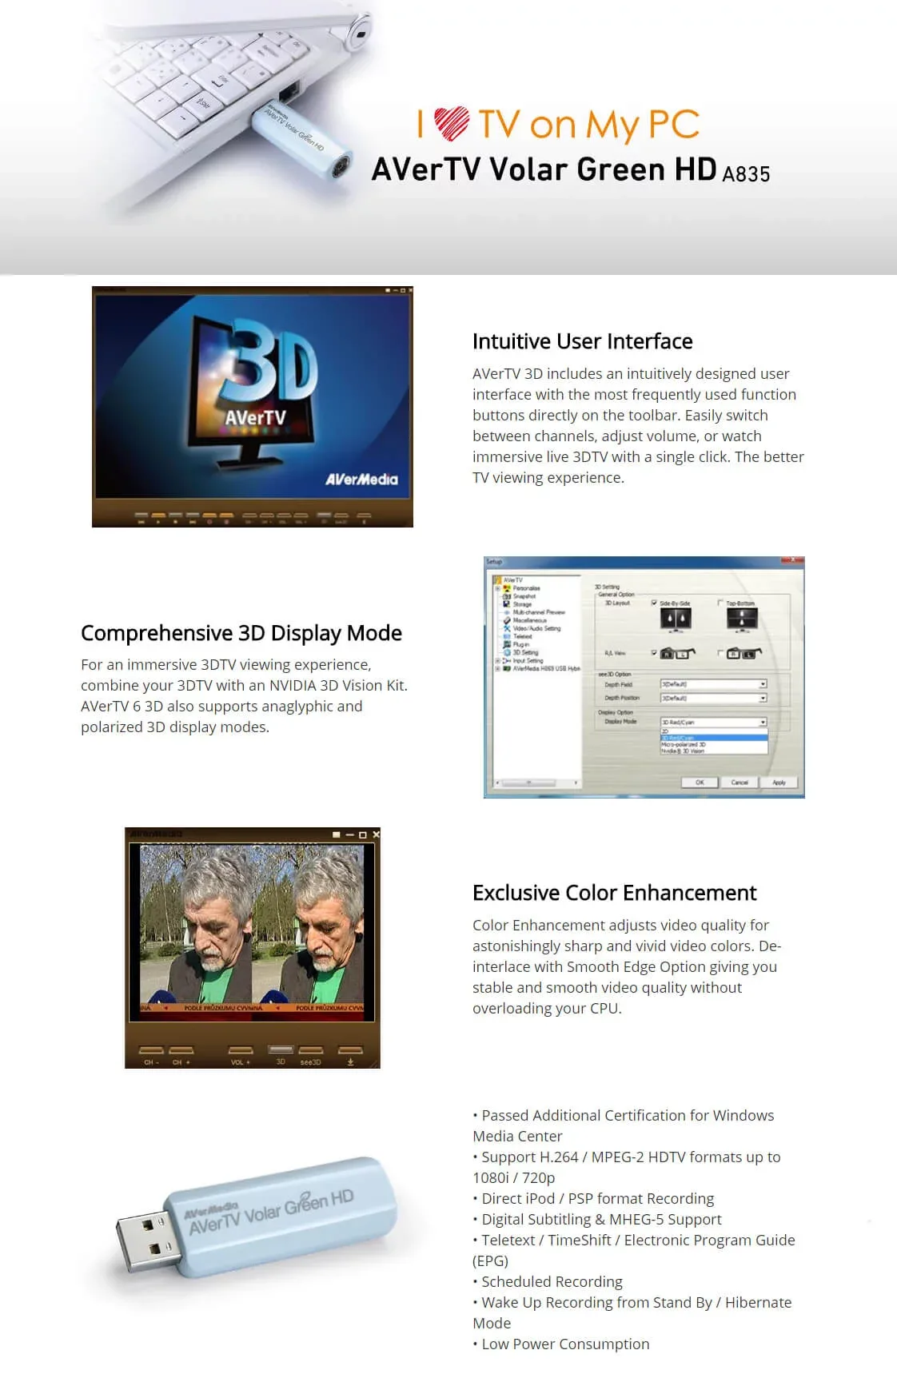Click the 'Low Power Consumption' bullet

561,1344
